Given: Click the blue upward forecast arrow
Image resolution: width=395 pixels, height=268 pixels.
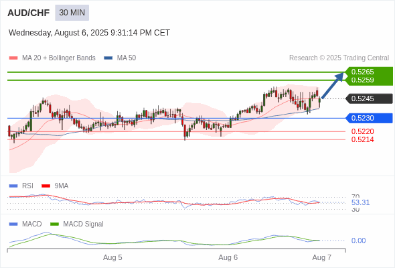Looking at the screenshot, I should point(333,85).
